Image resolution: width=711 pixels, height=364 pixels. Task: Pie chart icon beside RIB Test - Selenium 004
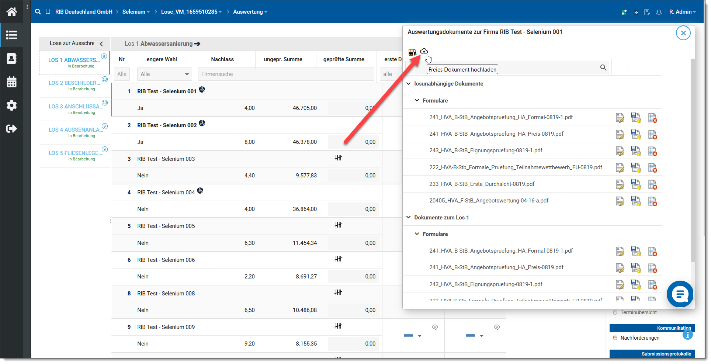coord(200,191)
